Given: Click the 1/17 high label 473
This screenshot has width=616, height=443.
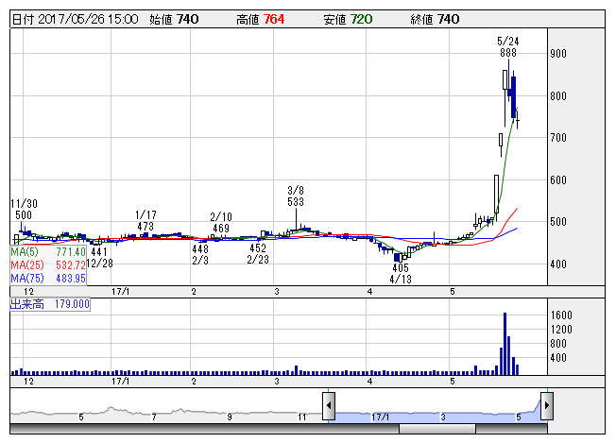Looking at the screenshot, I should click(145, 227).
